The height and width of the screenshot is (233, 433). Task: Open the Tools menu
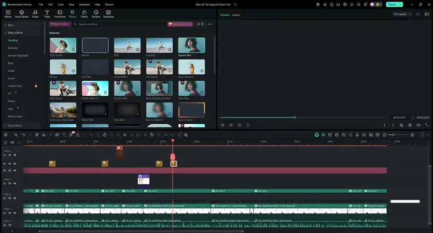[x=61, y=4]
